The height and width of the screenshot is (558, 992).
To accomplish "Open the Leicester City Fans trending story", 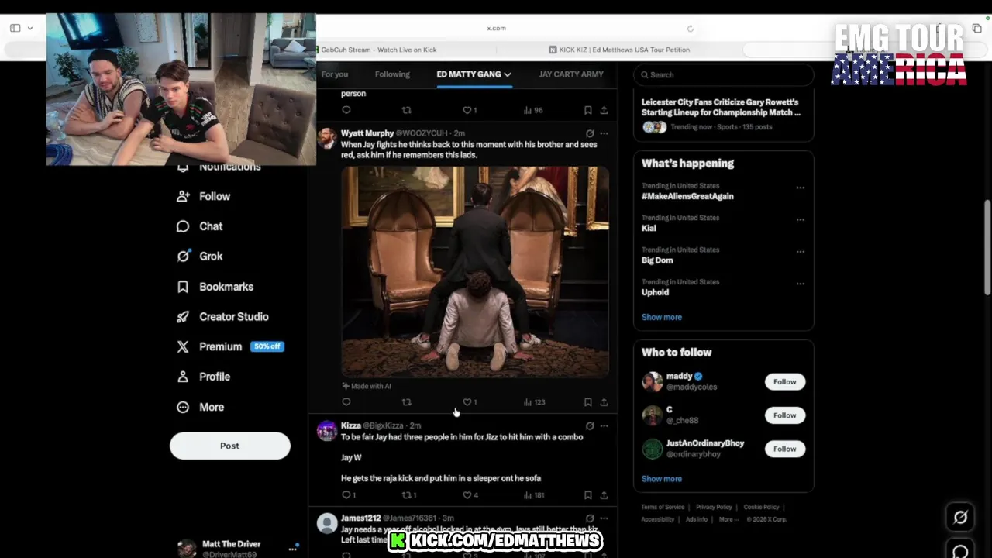I will [x=724, y=115].
